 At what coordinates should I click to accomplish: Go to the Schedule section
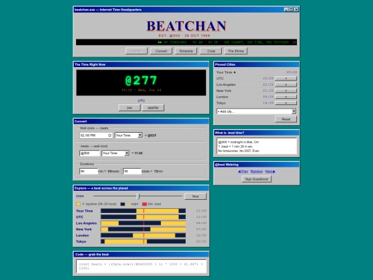coord(186,51)
